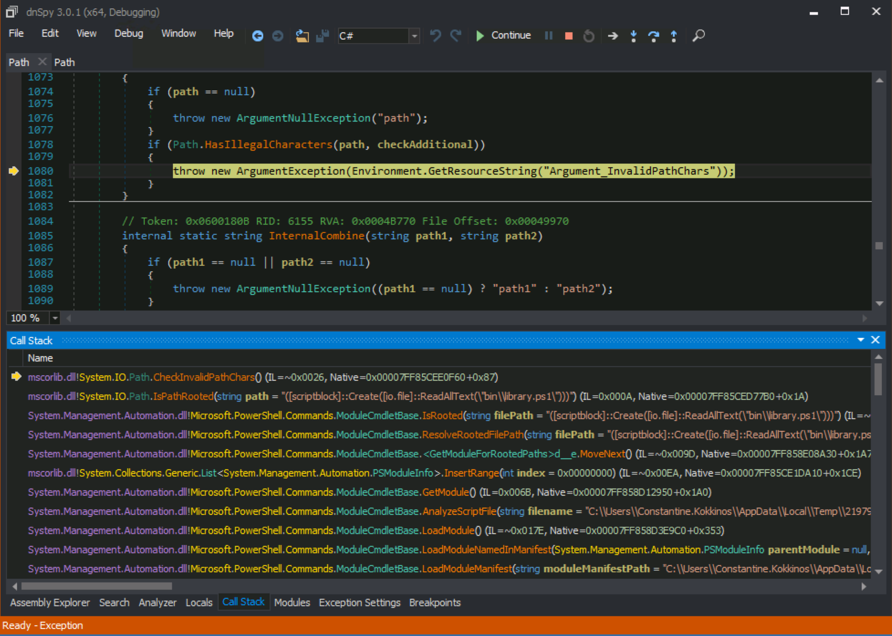Select LoadModuleNamedInManifest stack frame
This screenshot has height=636, width=892.
tap(439, 550)
